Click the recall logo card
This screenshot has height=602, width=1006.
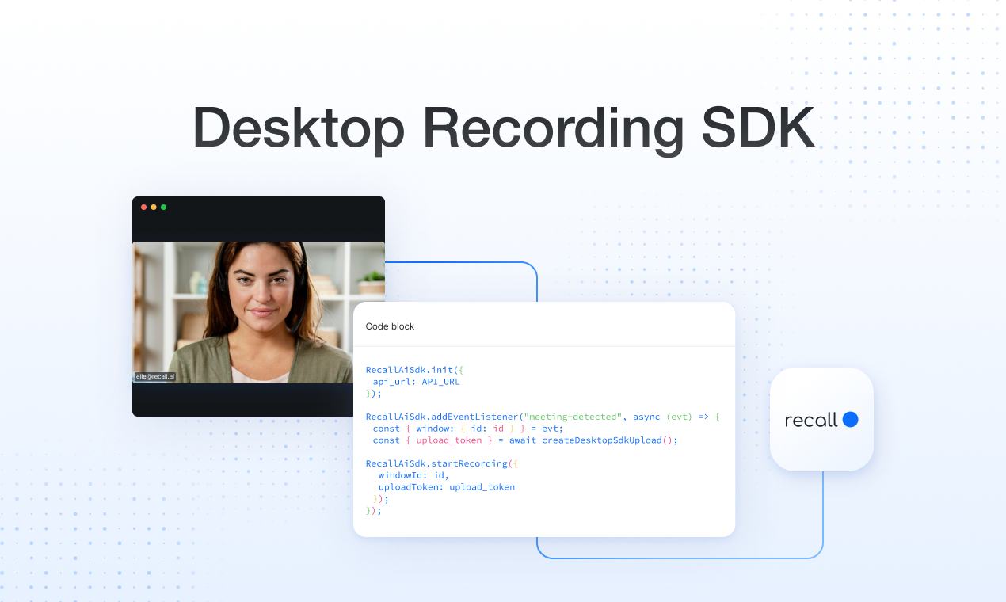(x=821, y=419)
